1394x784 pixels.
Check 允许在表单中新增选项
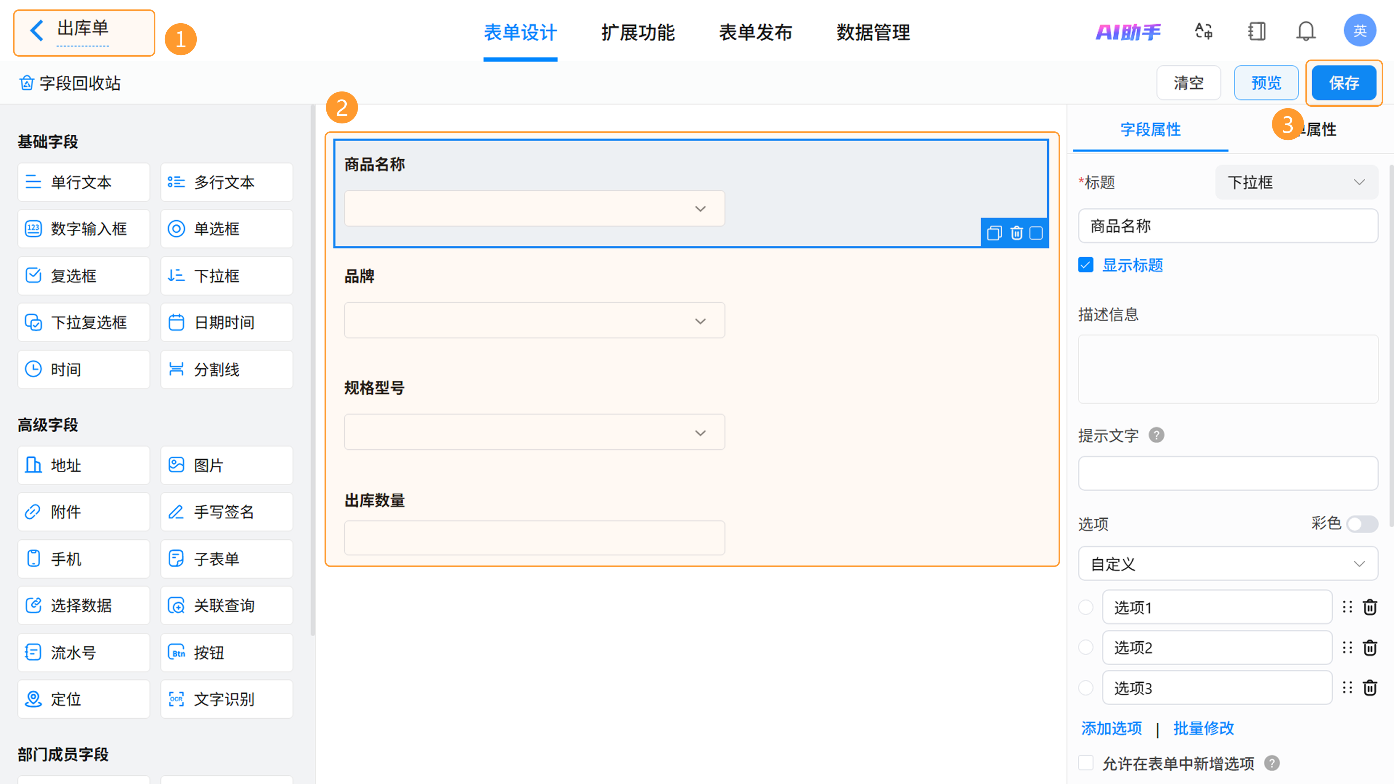click(1085, 763)
